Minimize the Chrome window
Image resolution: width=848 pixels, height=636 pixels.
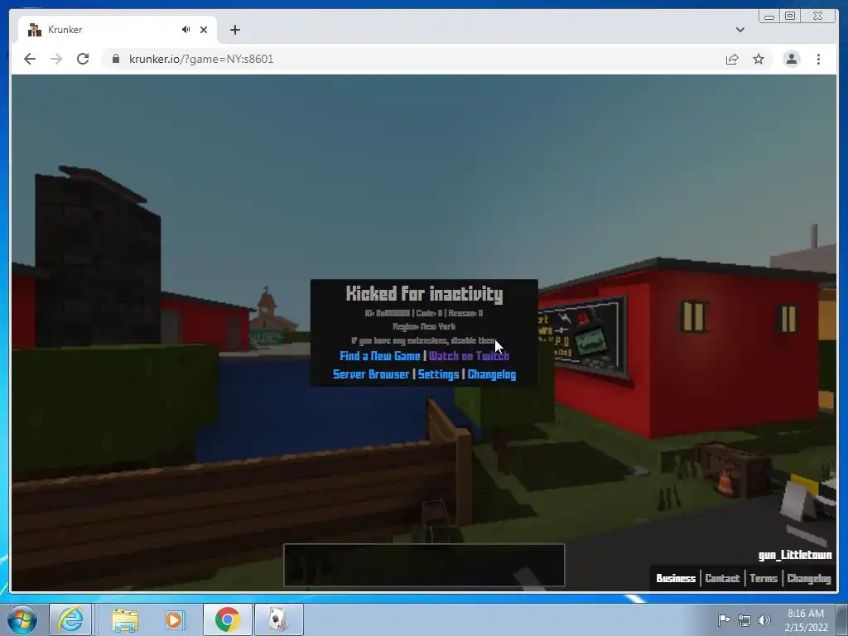[769, 17]
